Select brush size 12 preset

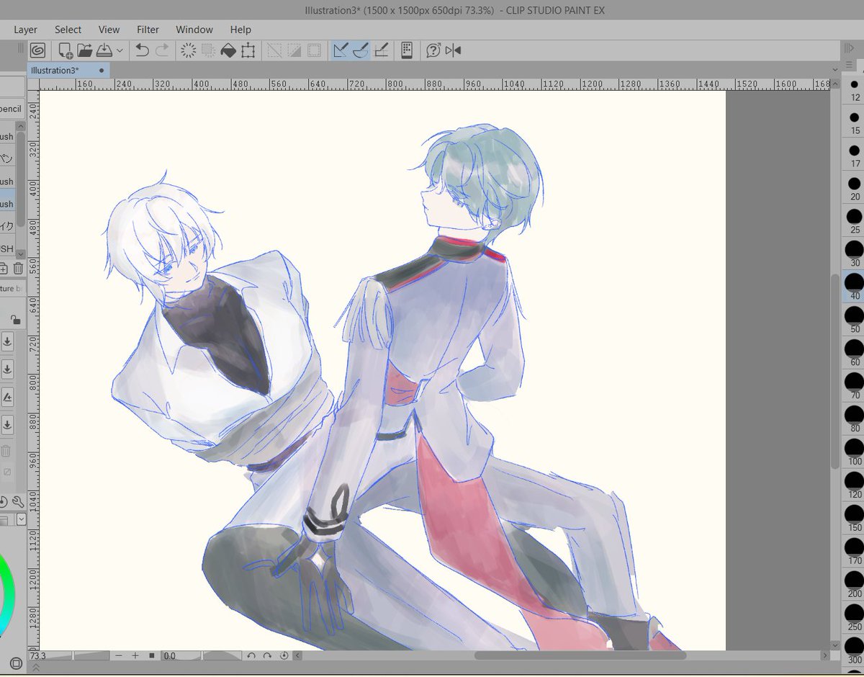[855, 90]
